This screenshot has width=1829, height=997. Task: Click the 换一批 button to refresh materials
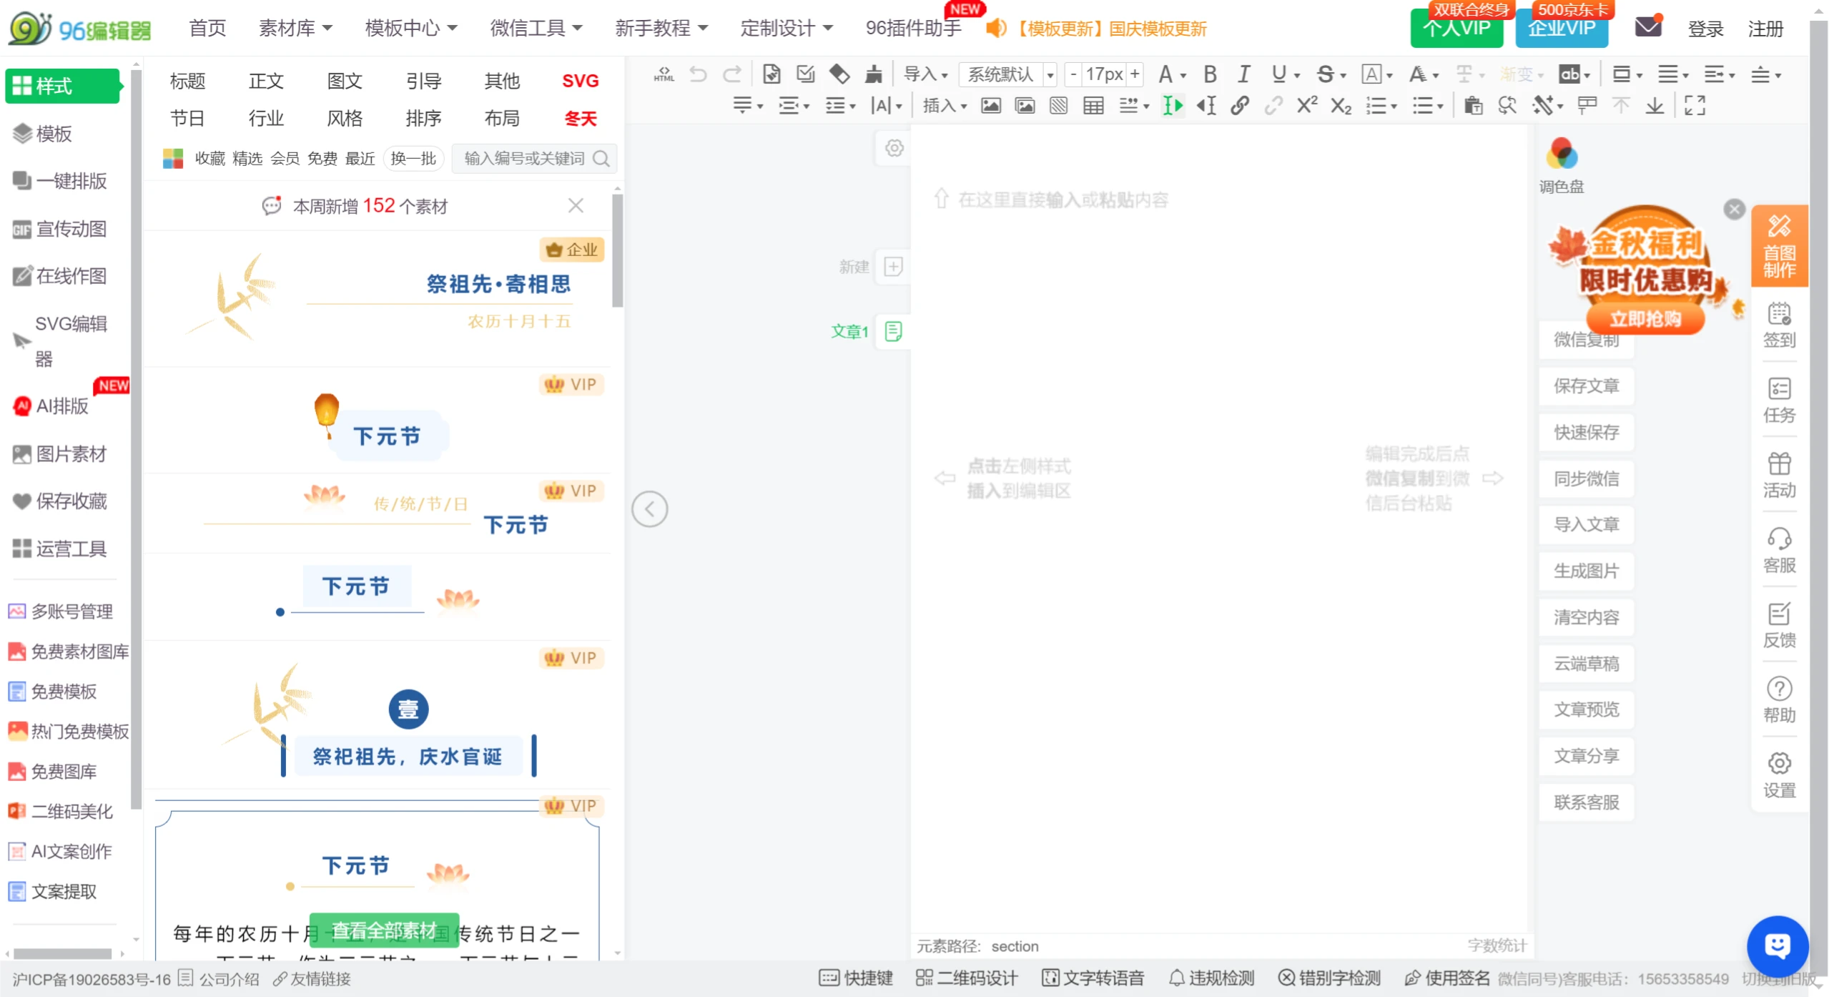(x=413, y=158)
